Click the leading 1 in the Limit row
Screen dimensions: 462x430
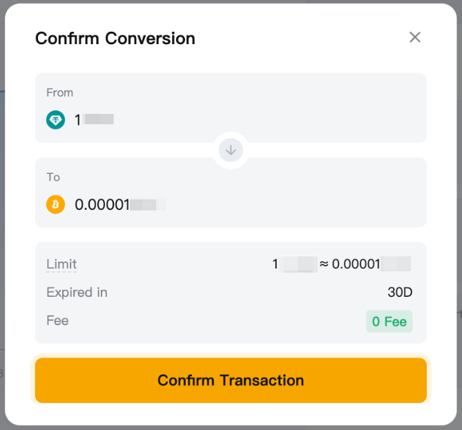pyautogui.click(x=275, y=264)
